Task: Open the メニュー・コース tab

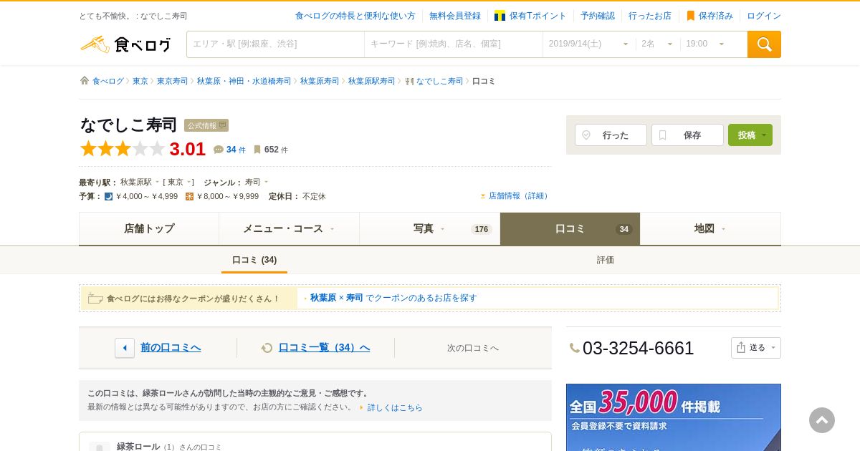Action: coord(289,229)
